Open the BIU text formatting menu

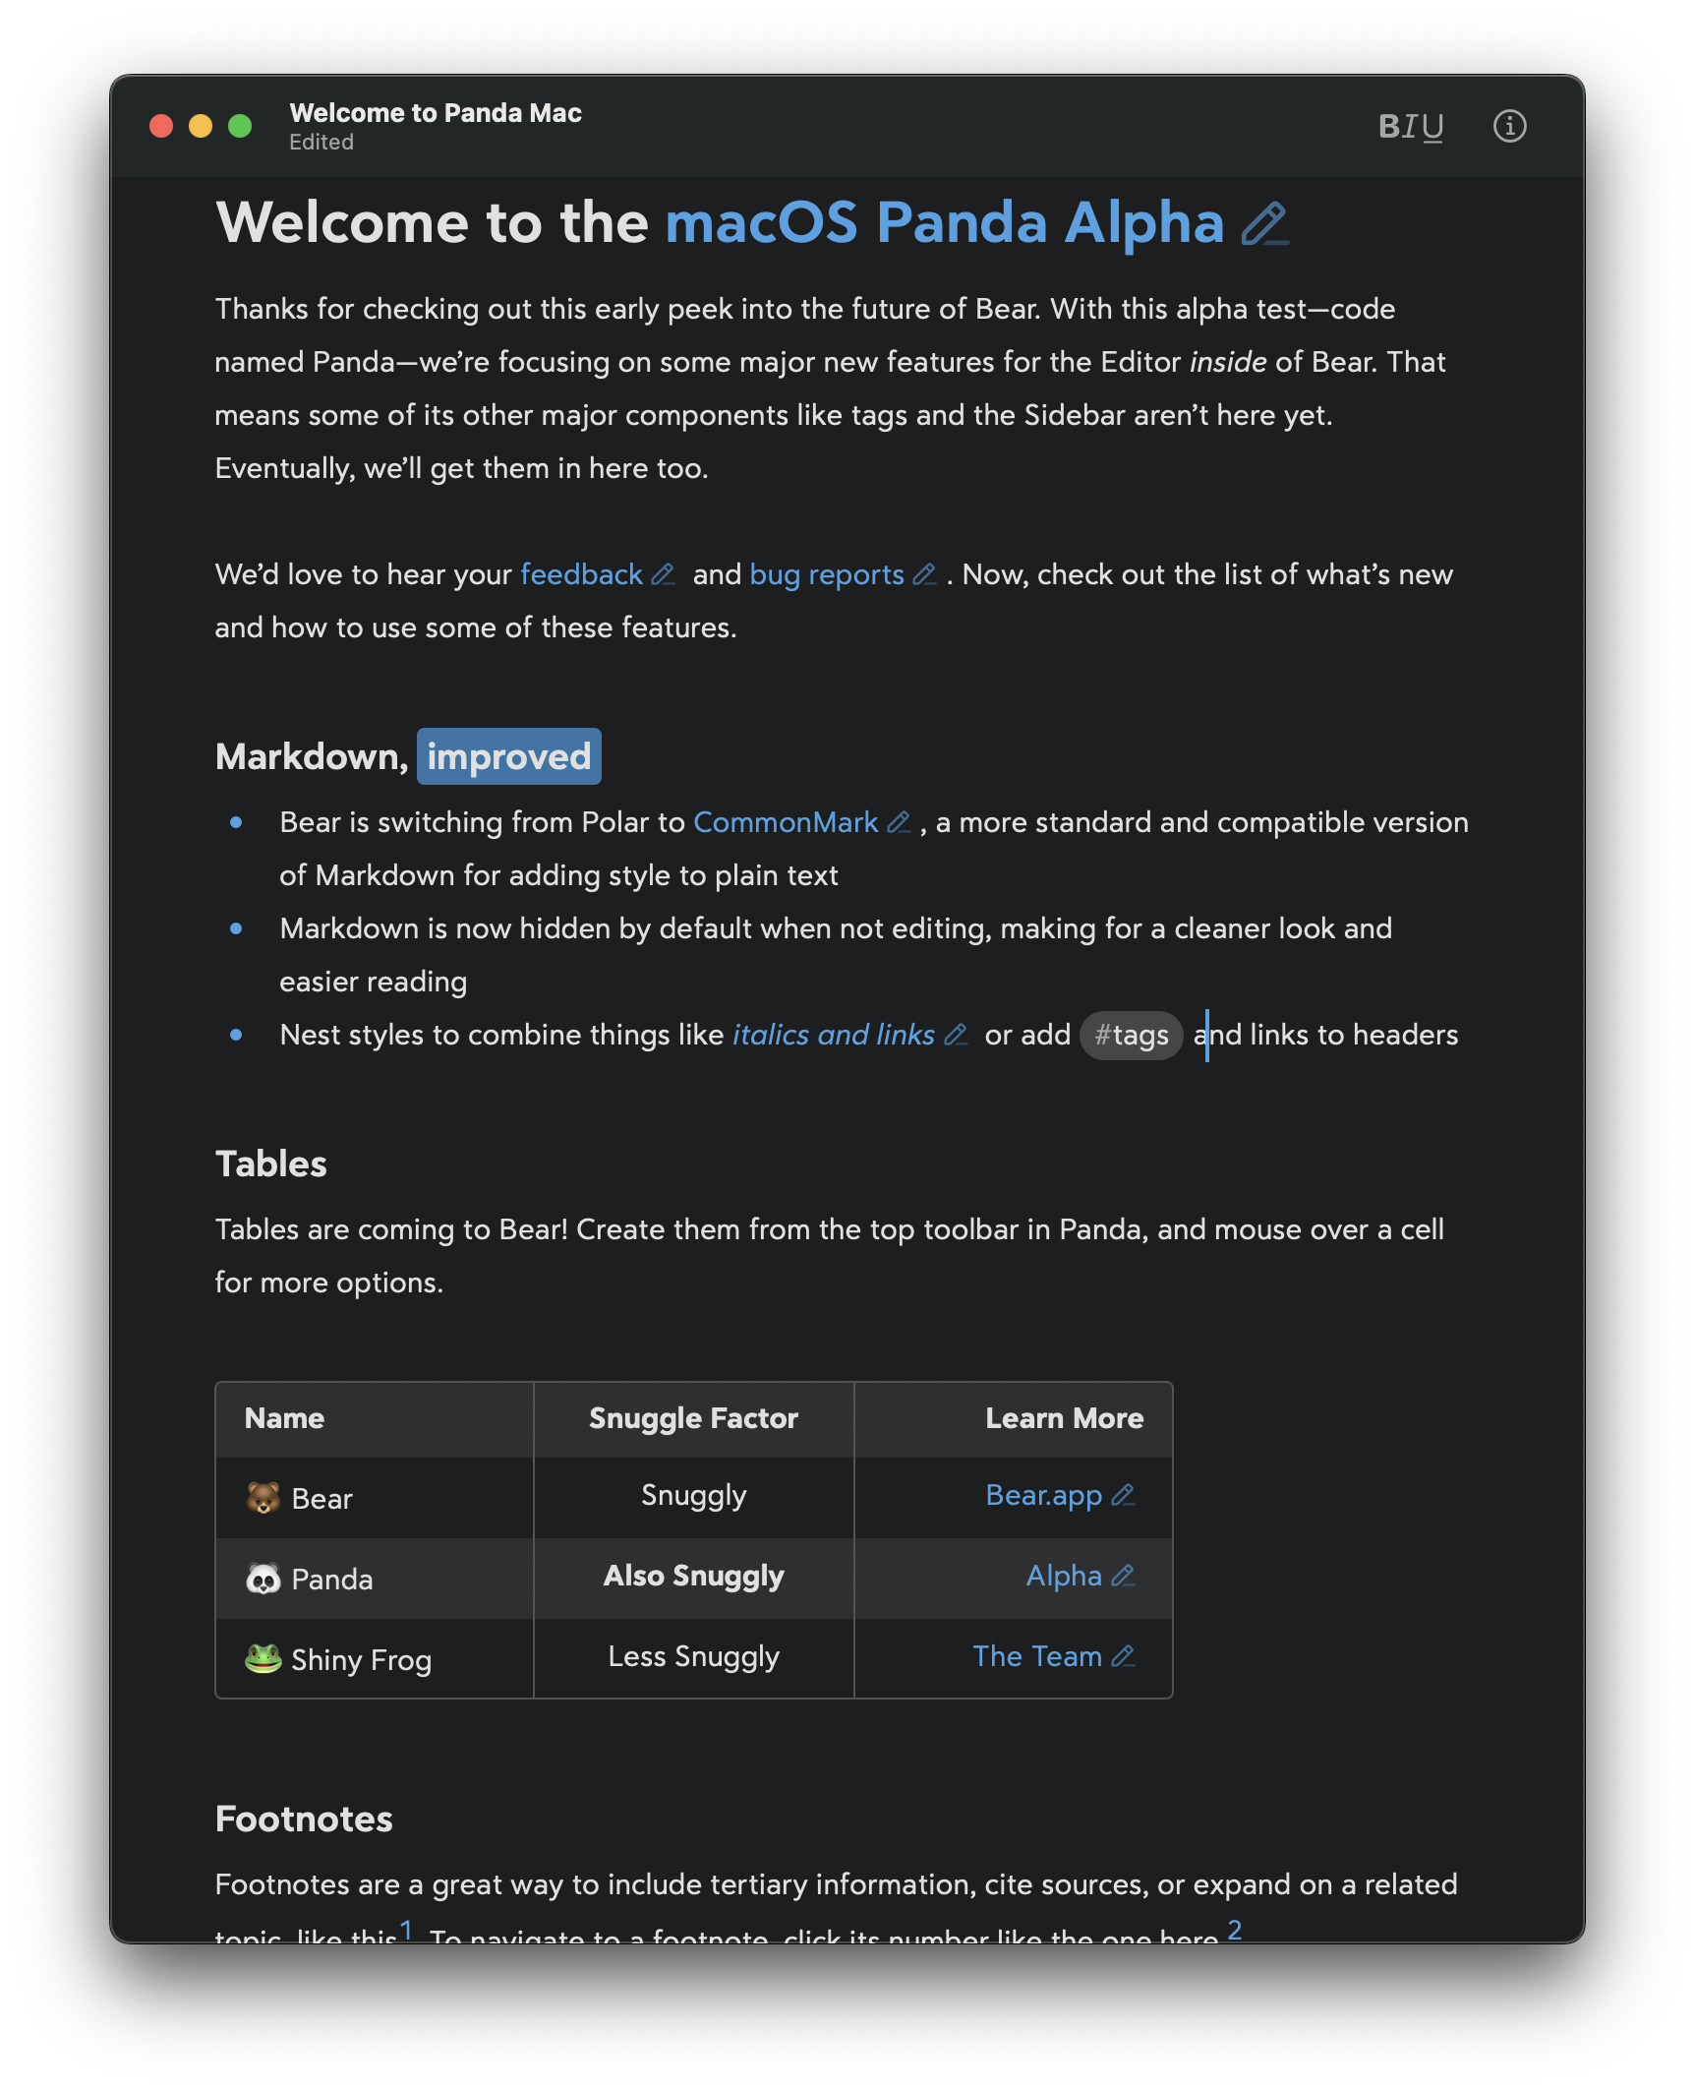(x=1411, y=127)
